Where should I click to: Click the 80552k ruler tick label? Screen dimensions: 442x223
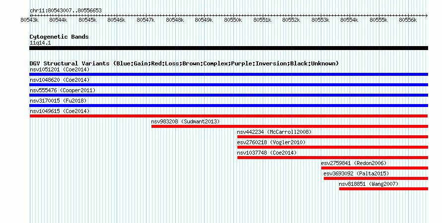(291, 20)
